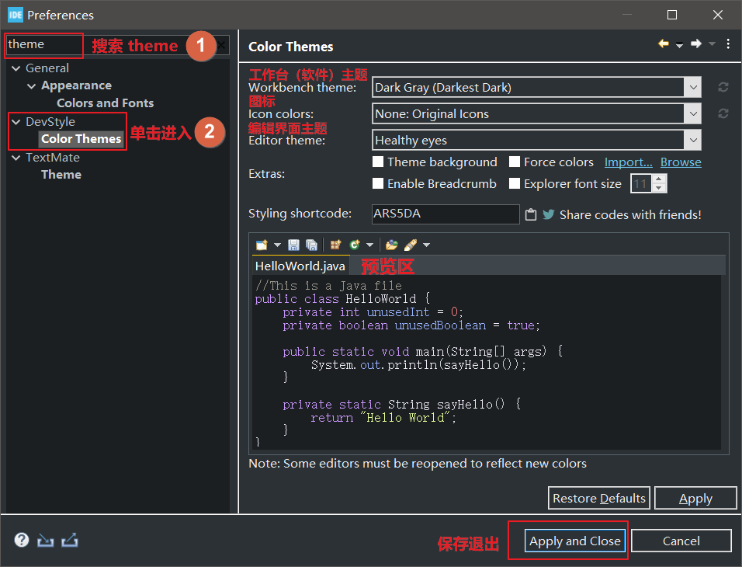Viewport: 742px width, 567px height.
Task: Select Color Themes tree item
Action: click(81, 139)
